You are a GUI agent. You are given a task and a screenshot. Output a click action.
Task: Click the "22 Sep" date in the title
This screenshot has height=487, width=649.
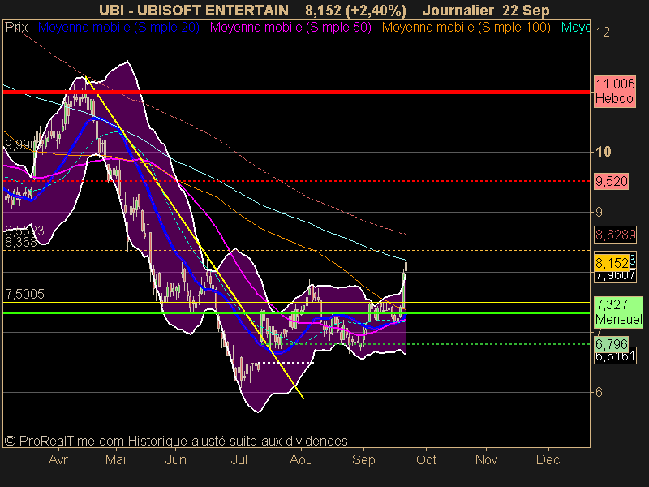526,11
